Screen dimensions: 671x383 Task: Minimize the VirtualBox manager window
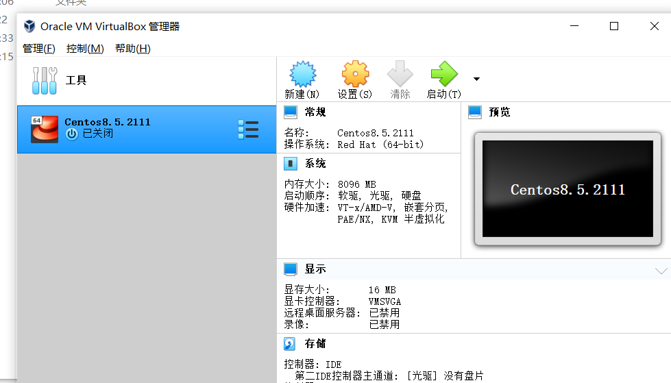pyautogui.click(x=574, y=26)
